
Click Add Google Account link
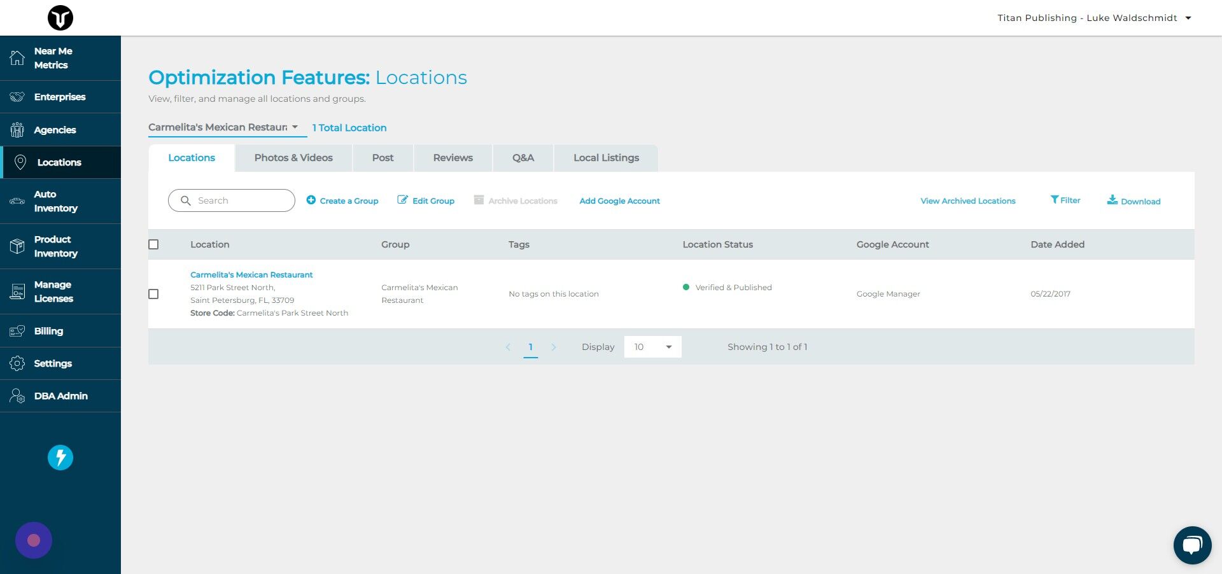click(x=619, y=201)
